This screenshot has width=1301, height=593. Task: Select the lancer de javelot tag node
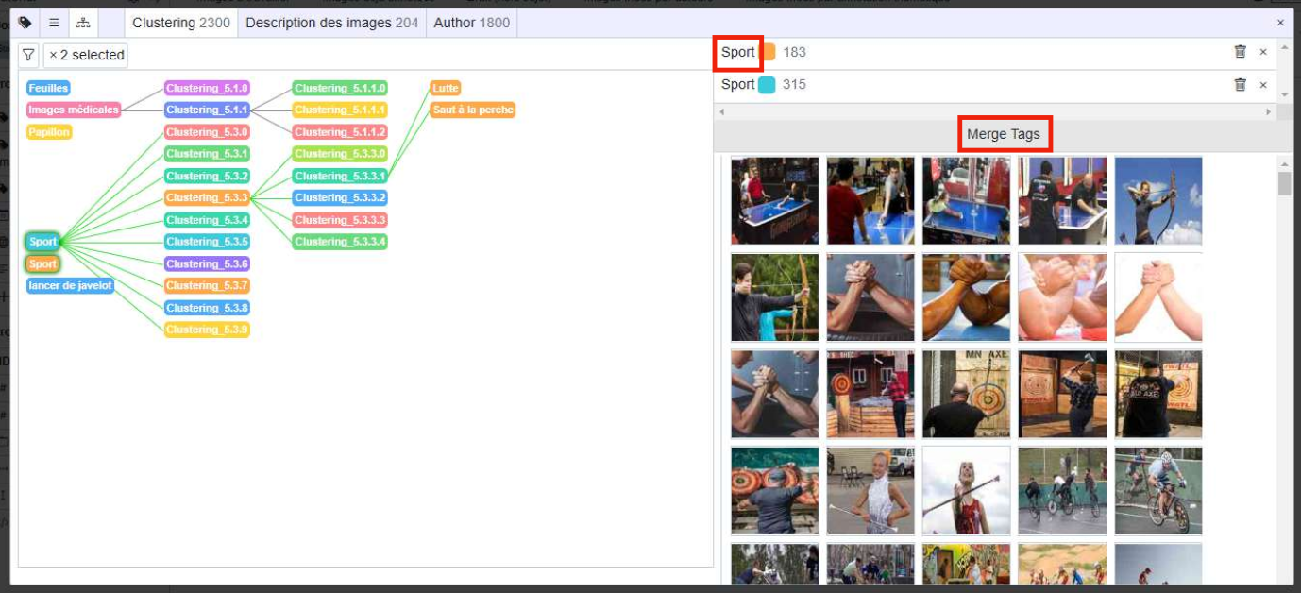coord(70,286)
